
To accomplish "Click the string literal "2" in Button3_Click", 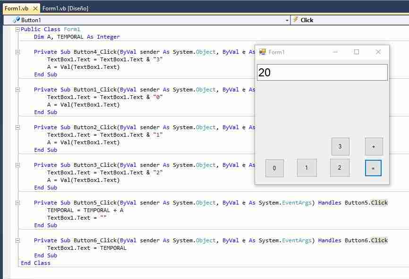I will coord(158,172).
